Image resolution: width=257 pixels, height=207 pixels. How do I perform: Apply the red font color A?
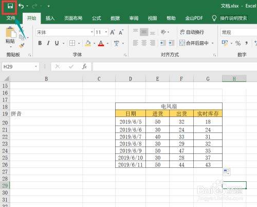101,43
